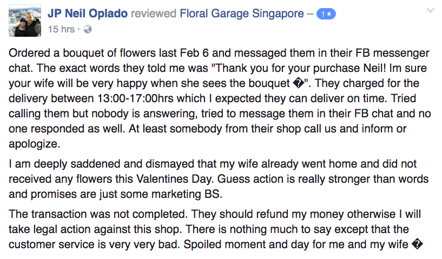Open the JP Neil Oplado profile link

(x=88, y=14)
